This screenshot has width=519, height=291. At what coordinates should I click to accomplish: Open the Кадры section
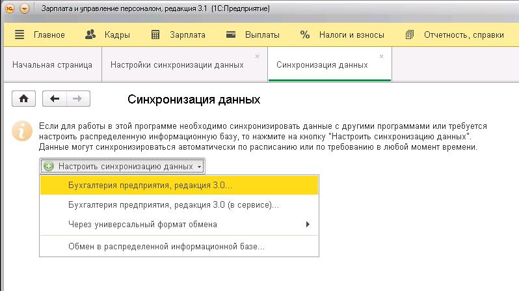[117, 35]
